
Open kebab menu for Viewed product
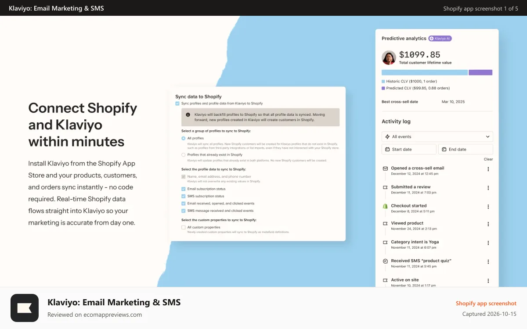pos(488,224)
